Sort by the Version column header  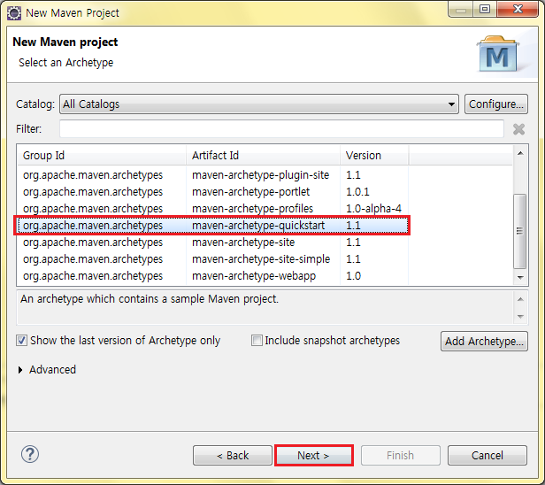(x=374, y=156)
